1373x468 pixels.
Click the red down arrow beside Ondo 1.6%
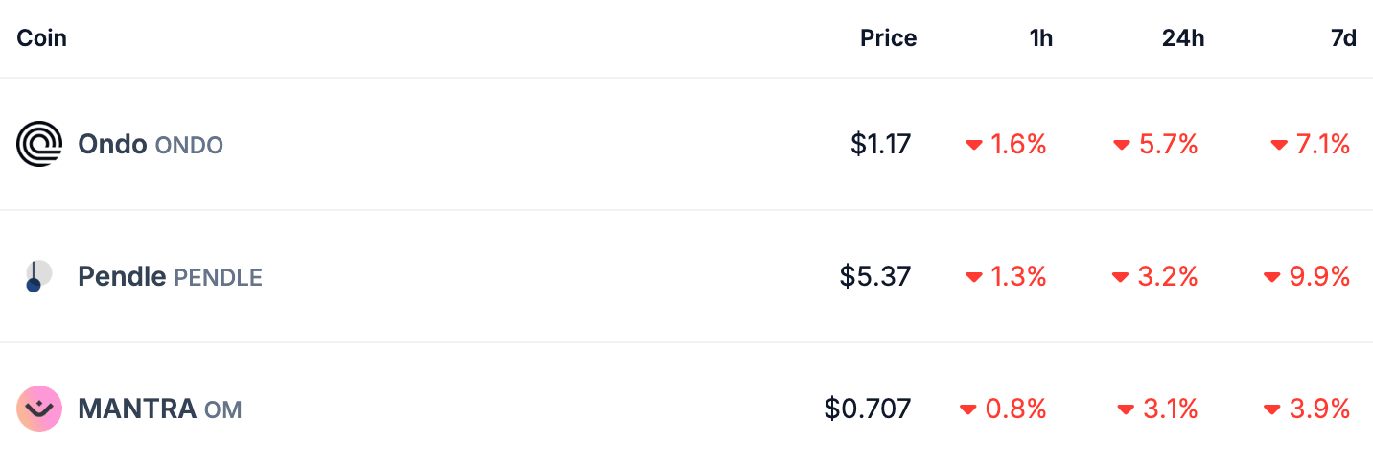974,146
